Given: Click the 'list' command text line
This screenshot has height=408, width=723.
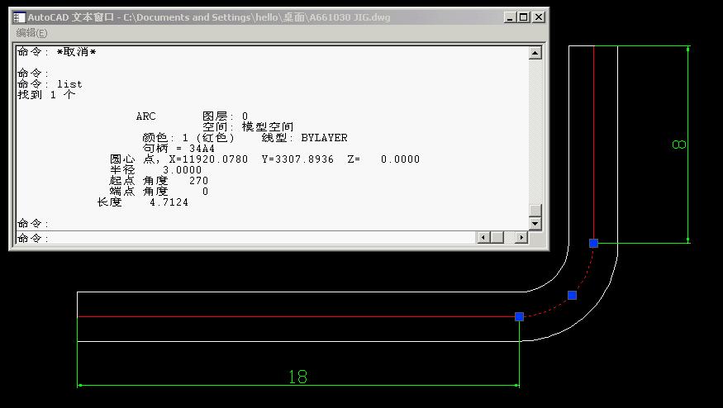Looking at the screenshot, I should (x=50, y=84).
